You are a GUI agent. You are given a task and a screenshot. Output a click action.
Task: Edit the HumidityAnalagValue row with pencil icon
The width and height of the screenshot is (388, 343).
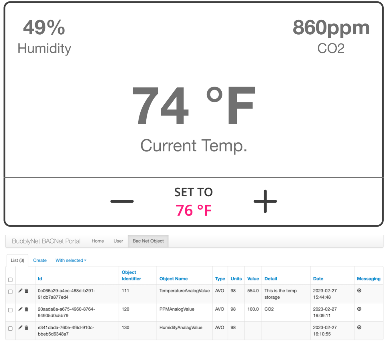pyautogui.click(x=20, y=328)
